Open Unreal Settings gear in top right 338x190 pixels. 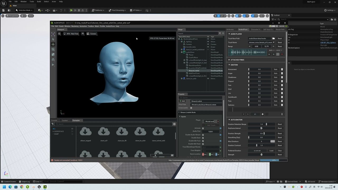coord(330,10)
